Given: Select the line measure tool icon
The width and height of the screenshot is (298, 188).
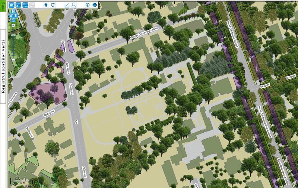Looking at the screenshot, I should coord(67,5).
